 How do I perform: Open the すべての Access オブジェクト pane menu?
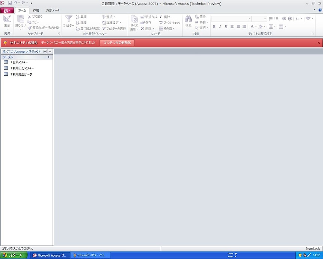(x=45, y=52)
